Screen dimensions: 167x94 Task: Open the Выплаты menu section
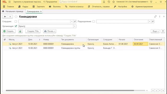[55, 7]
